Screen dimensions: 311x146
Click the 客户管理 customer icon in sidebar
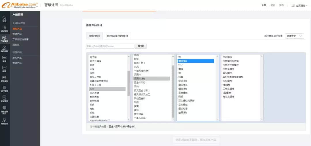click(x=4, y=88)
